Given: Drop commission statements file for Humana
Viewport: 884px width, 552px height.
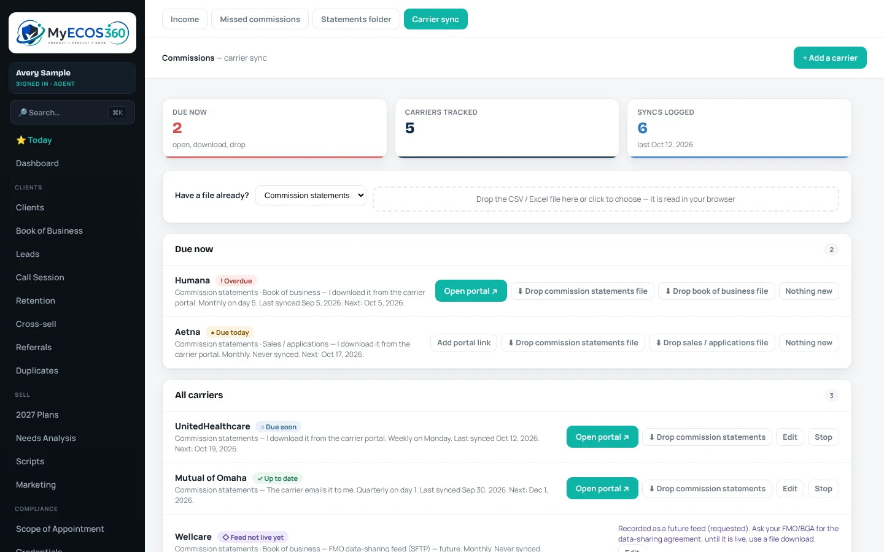Looking at the screenshot, I should [x=583, y=291].
